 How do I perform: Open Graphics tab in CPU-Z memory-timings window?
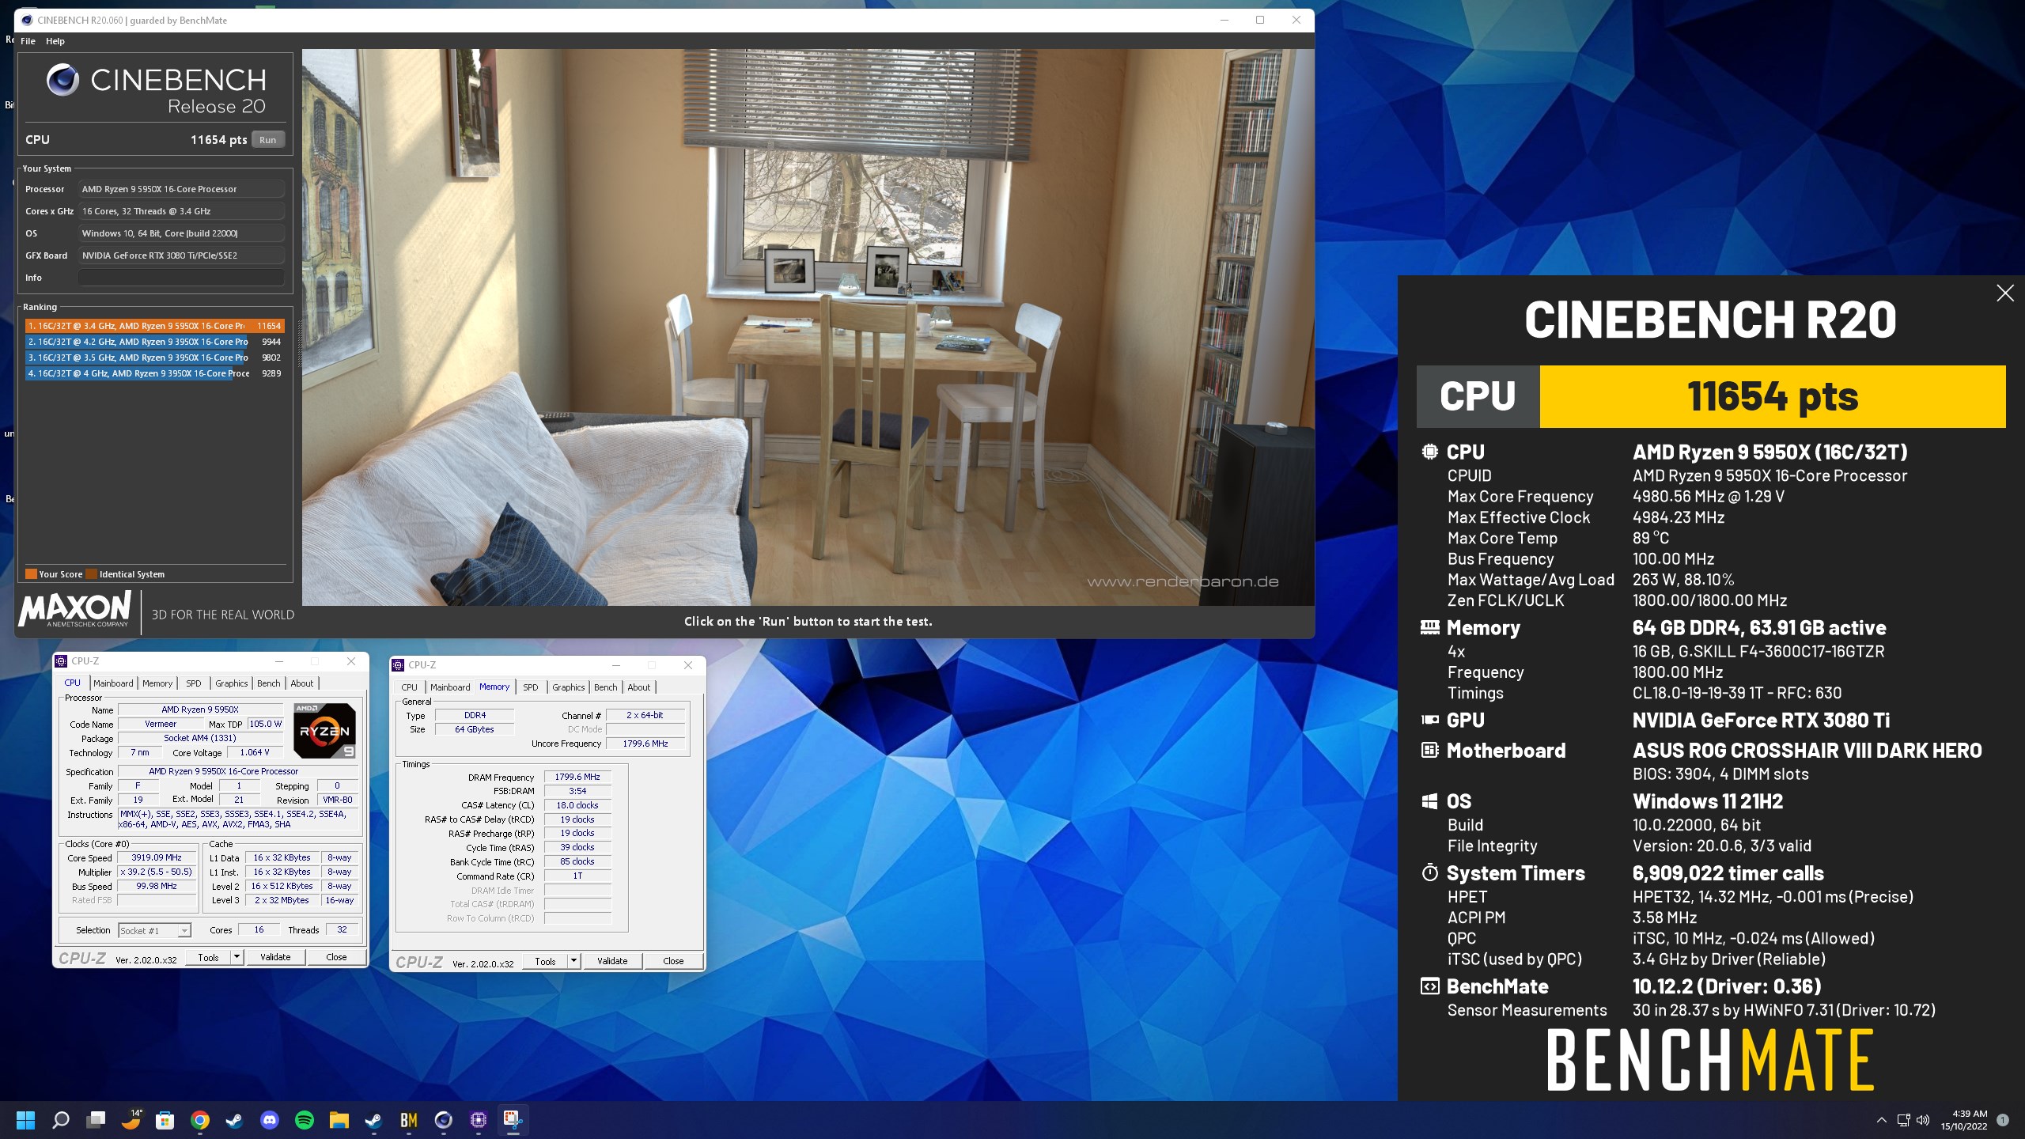pyautogui.click(x=568, y=687)
